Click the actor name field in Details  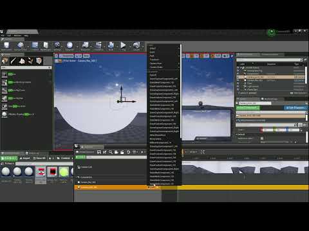tap(255, 103)
